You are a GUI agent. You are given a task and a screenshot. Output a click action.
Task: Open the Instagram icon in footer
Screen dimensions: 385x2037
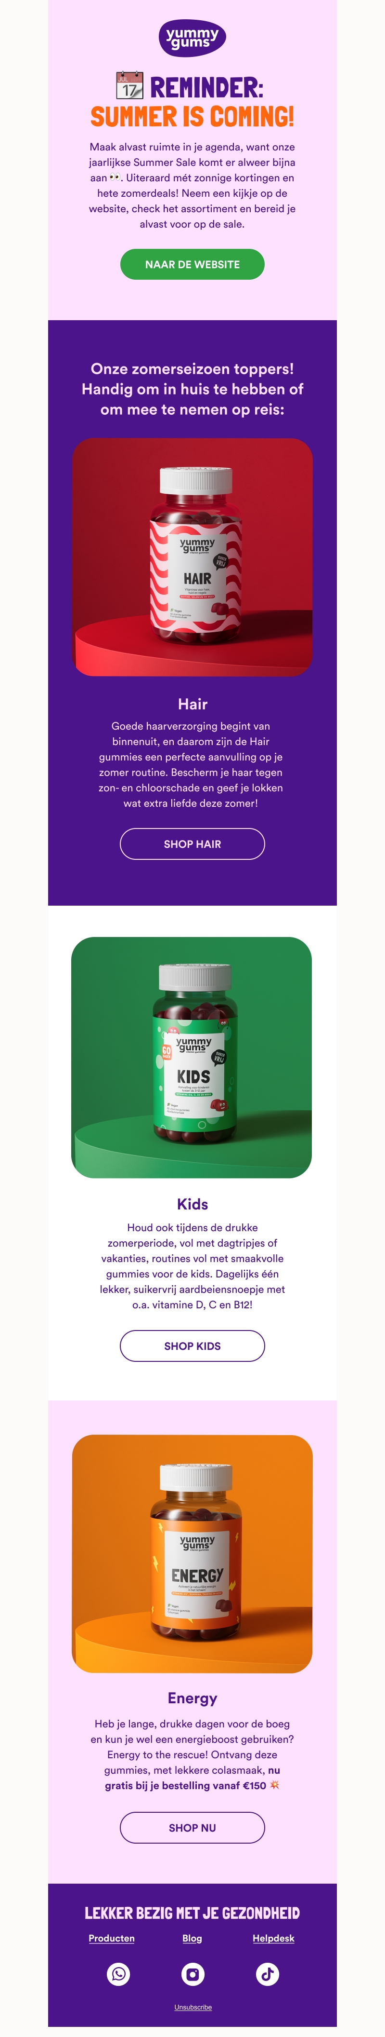pos(192,1974)
